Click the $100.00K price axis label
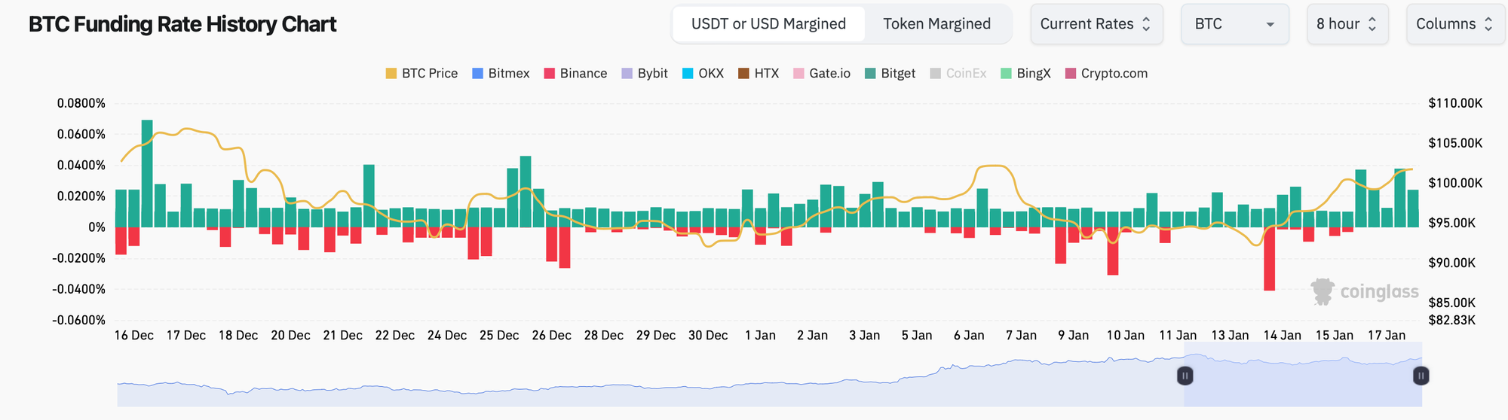Image resolution: width=1508 pixels, height=420 pixels. pos(1455,183)
